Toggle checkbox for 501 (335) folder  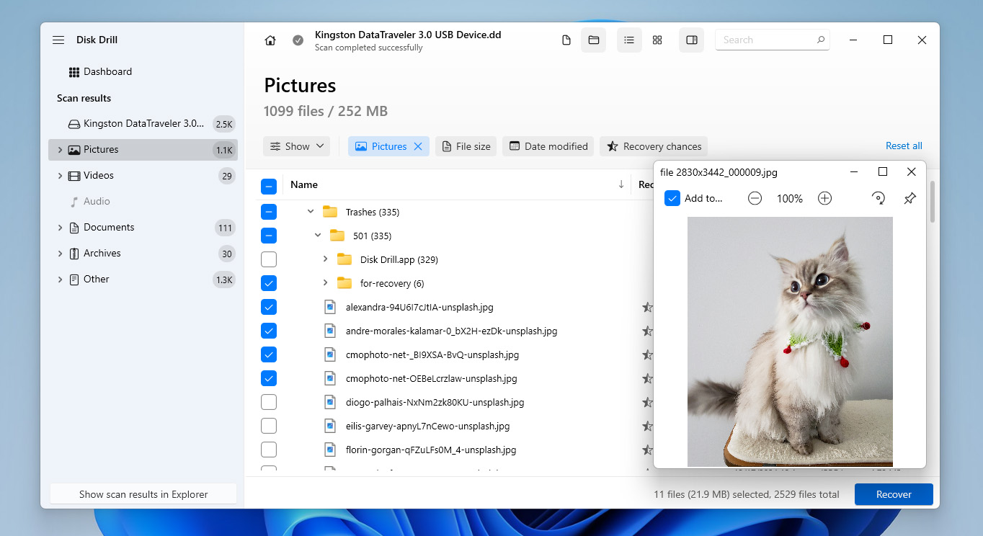(x=269, y=236)
